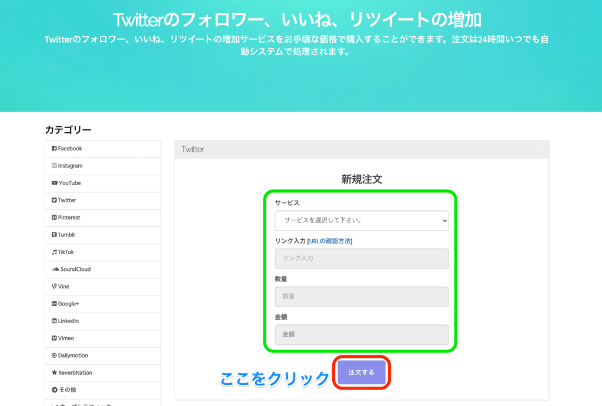Viewport: 602px width, 406px height.
Task: Click the URLの確認方法 link
Action: click(x=330, y=241)
